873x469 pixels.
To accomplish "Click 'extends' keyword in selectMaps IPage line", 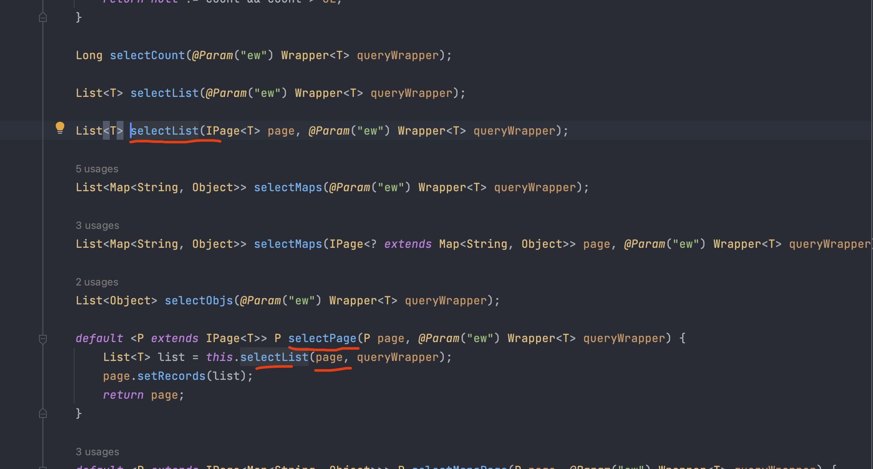I will pos(408,244).
